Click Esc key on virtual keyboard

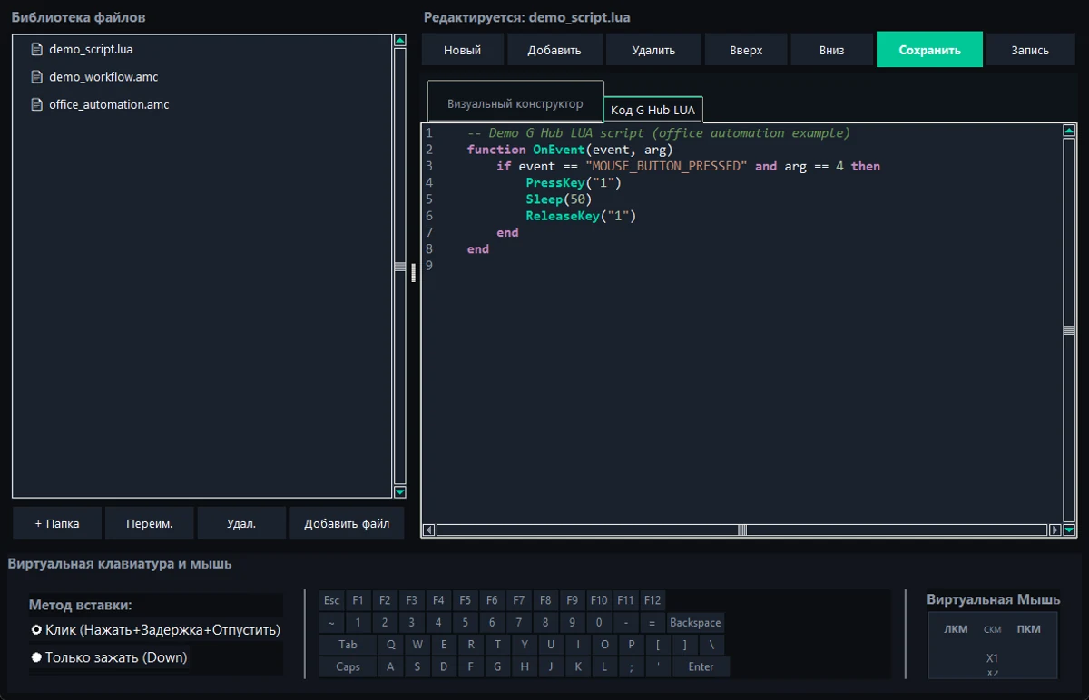[x=331, y=600]
